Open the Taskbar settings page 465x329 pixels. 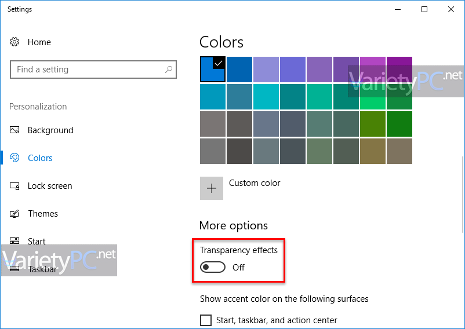[x=42, y=269]
